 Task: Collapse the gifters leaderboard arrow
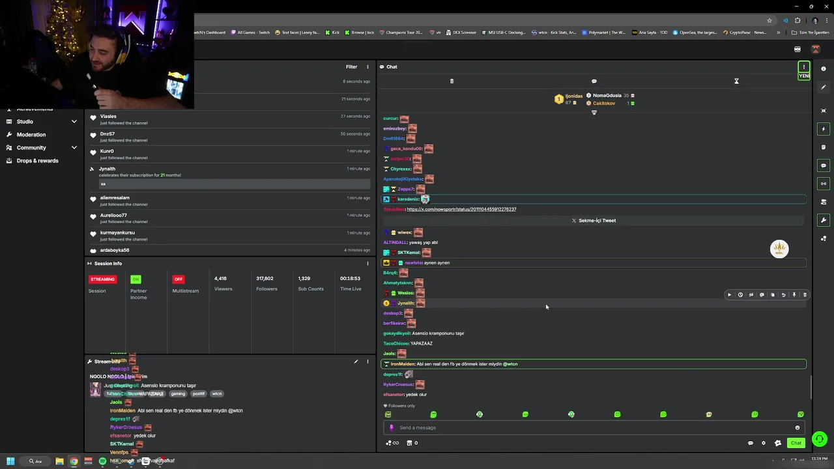pyautogui.click(x=594, y=113)
